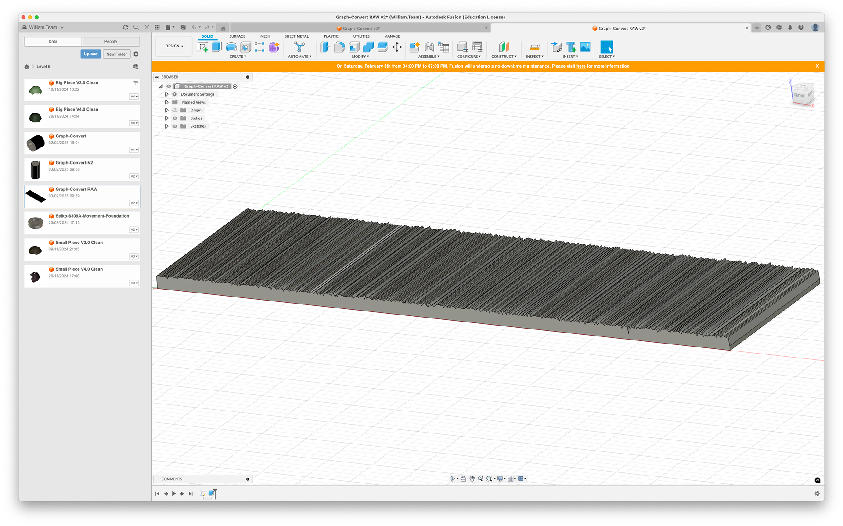Select the Rectangular Pattern tool
The height and width of the screenshot is (526, 843).
pos(259,47)
